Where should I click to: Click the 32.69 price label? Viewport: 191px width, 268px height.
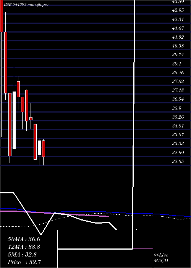(x=178, y=152)
